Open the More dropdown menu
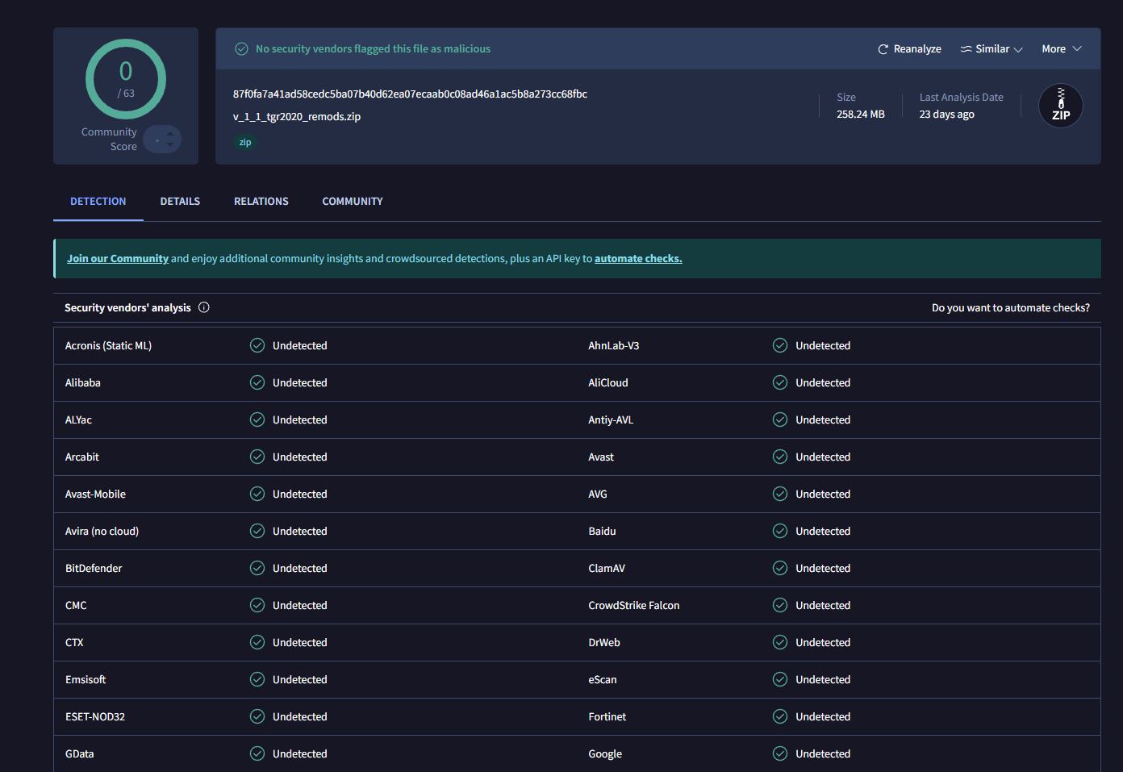This screenshot has width=1123, height=772. tap(1061, 49)
